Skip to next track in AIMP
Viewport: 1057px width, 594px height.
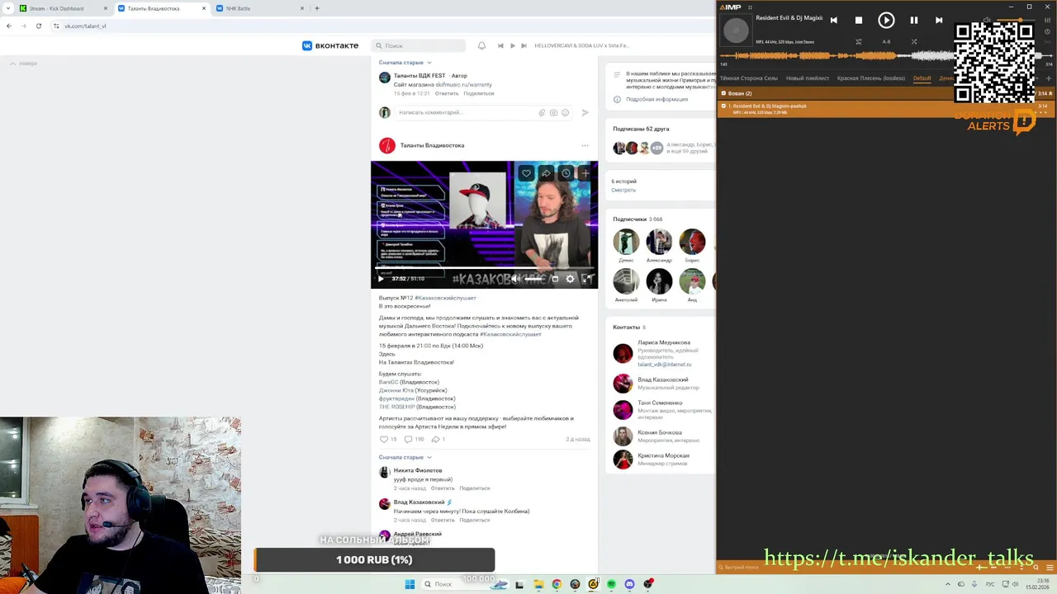click(939, 21)
